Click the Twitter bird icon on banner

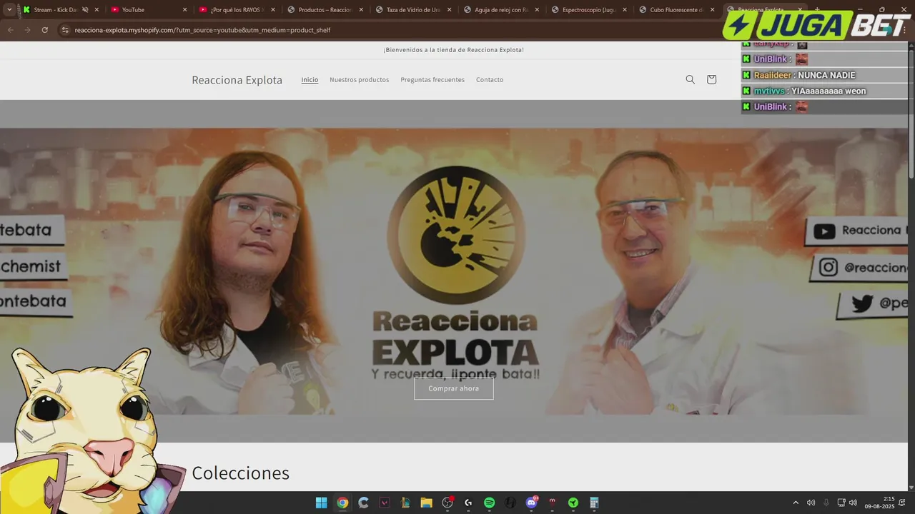click(x=862, y=303)
